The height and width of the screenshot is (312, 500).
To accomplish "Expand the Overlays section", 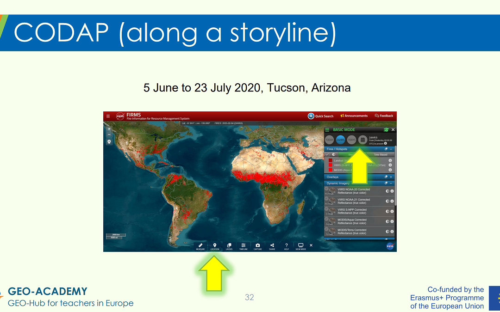I will (391, 177).
